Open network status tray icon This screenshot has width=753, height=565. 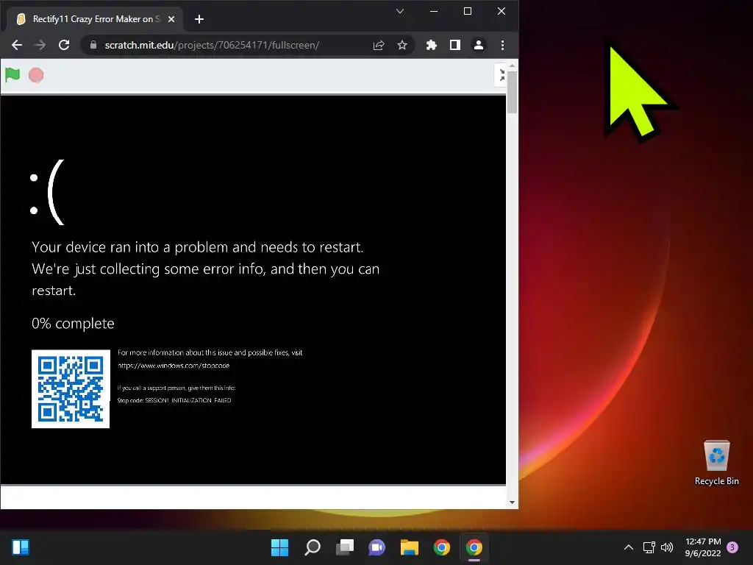649,547
